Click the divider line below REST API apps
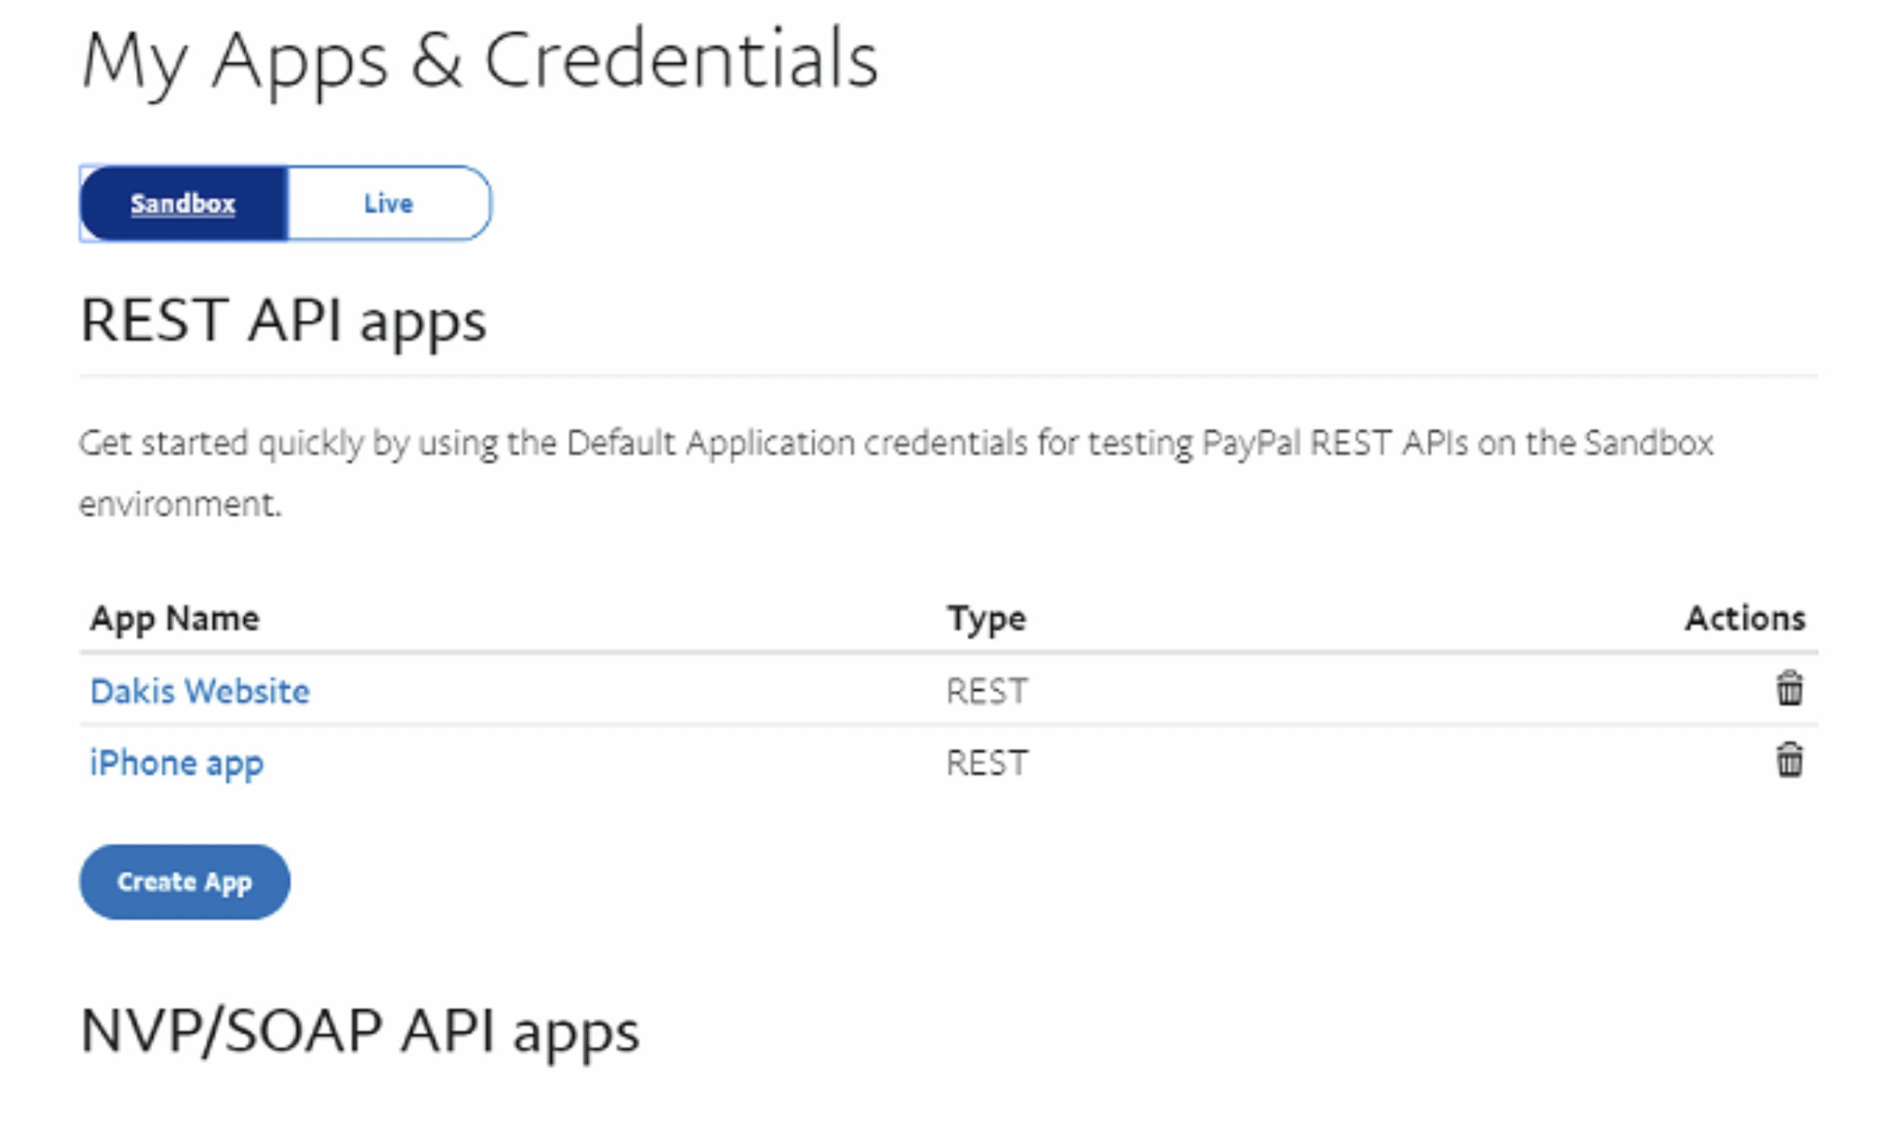The height and width of the screenshot is (1142, 1895). click(x=947, y=376)
